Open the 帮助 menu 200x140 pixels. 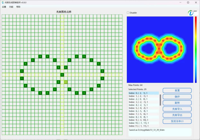click(18, 7)
